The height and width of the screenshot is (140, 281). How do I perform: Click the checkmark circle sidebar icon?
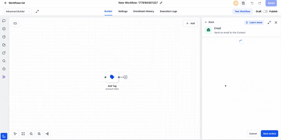point(4,29)
